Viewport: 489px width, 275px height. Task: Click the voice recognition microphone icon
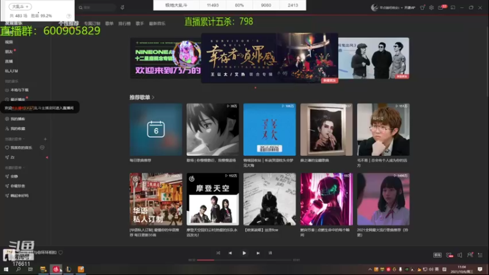click(x=123, y=7)
